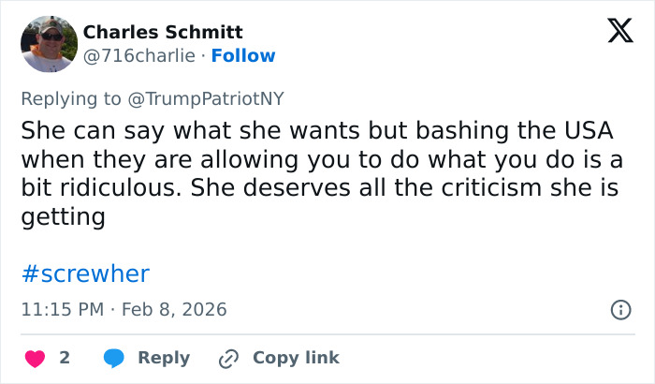655x384 pixels.
Task: Click the 11:15 PM time text
Action: pos(63,309)
